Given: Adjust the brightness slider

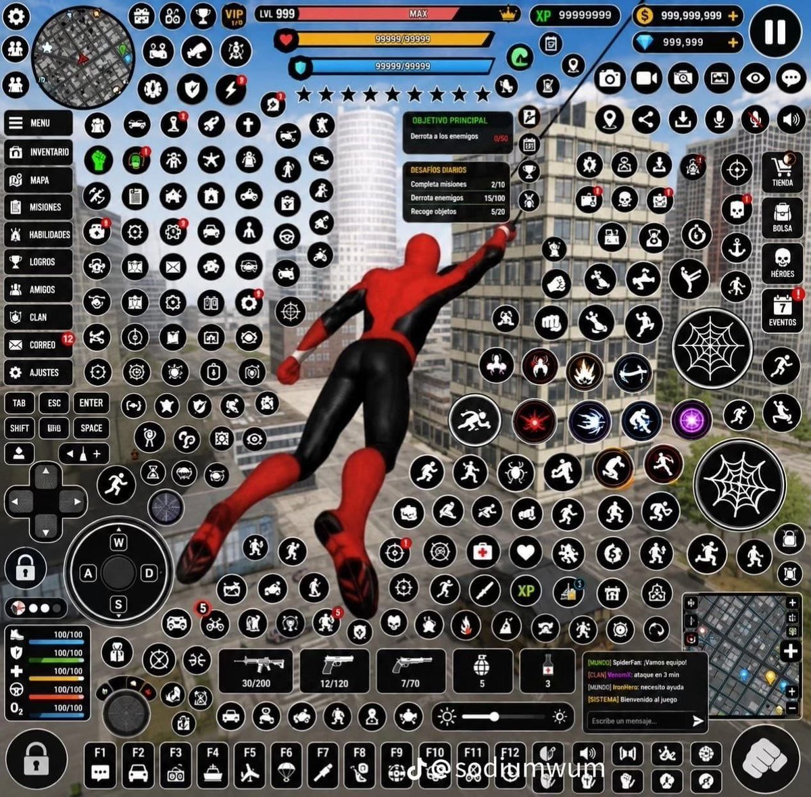Looking at the screenshot, I should (x=503, y=717).
